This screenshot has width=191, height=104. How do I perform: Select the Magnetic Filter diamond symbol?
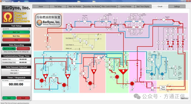(164, 20)
